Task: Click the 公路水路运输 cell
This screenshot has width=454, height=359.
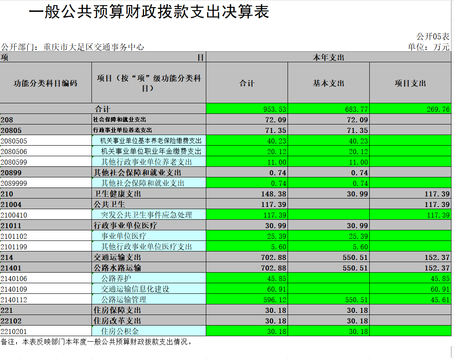Action: pyautogui.click(x=149, y=268)
